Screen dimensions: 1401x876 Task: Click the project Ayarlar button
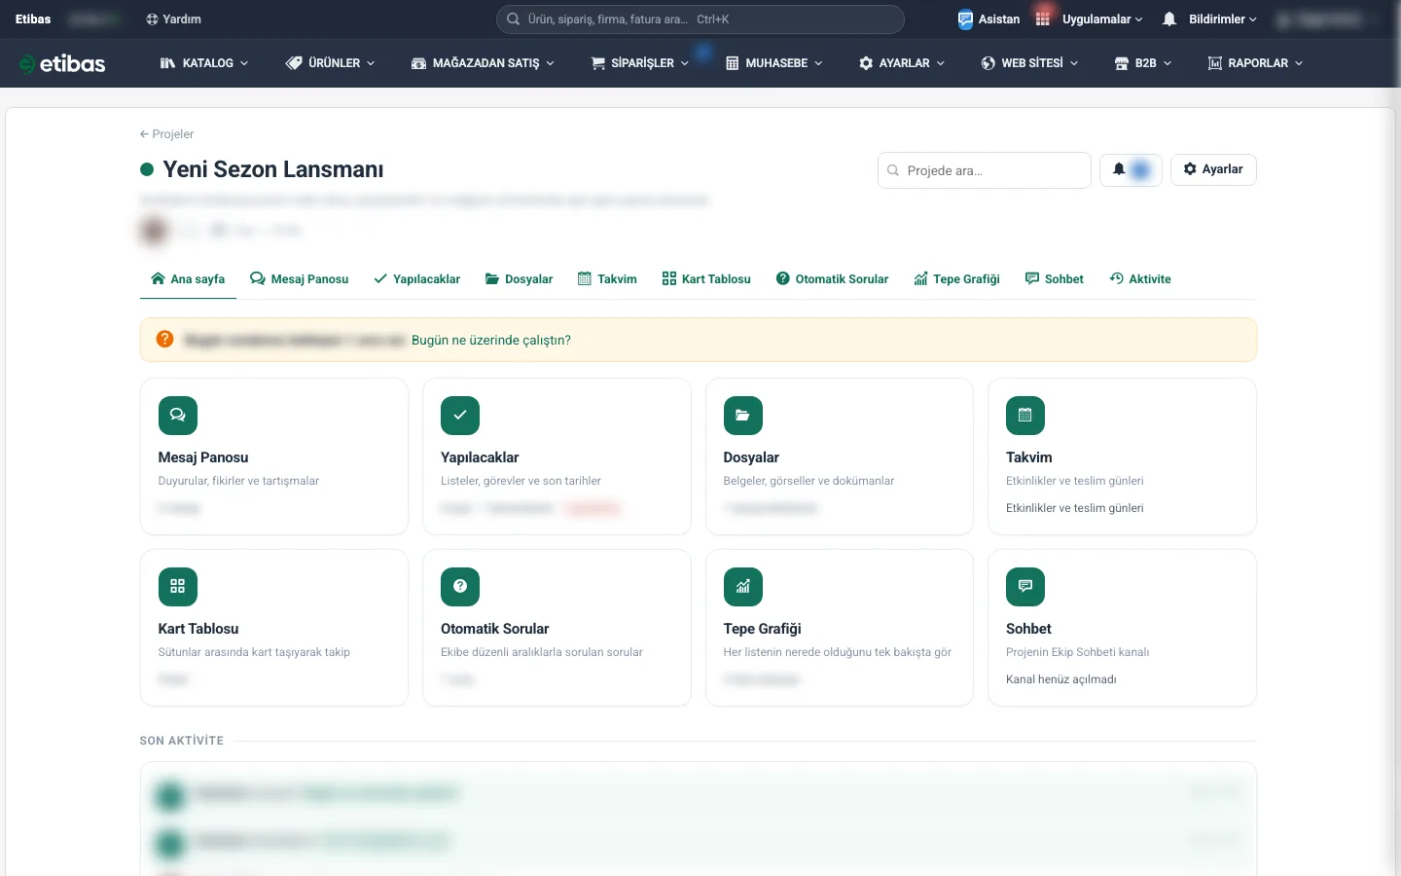(x=1213, y=169)
